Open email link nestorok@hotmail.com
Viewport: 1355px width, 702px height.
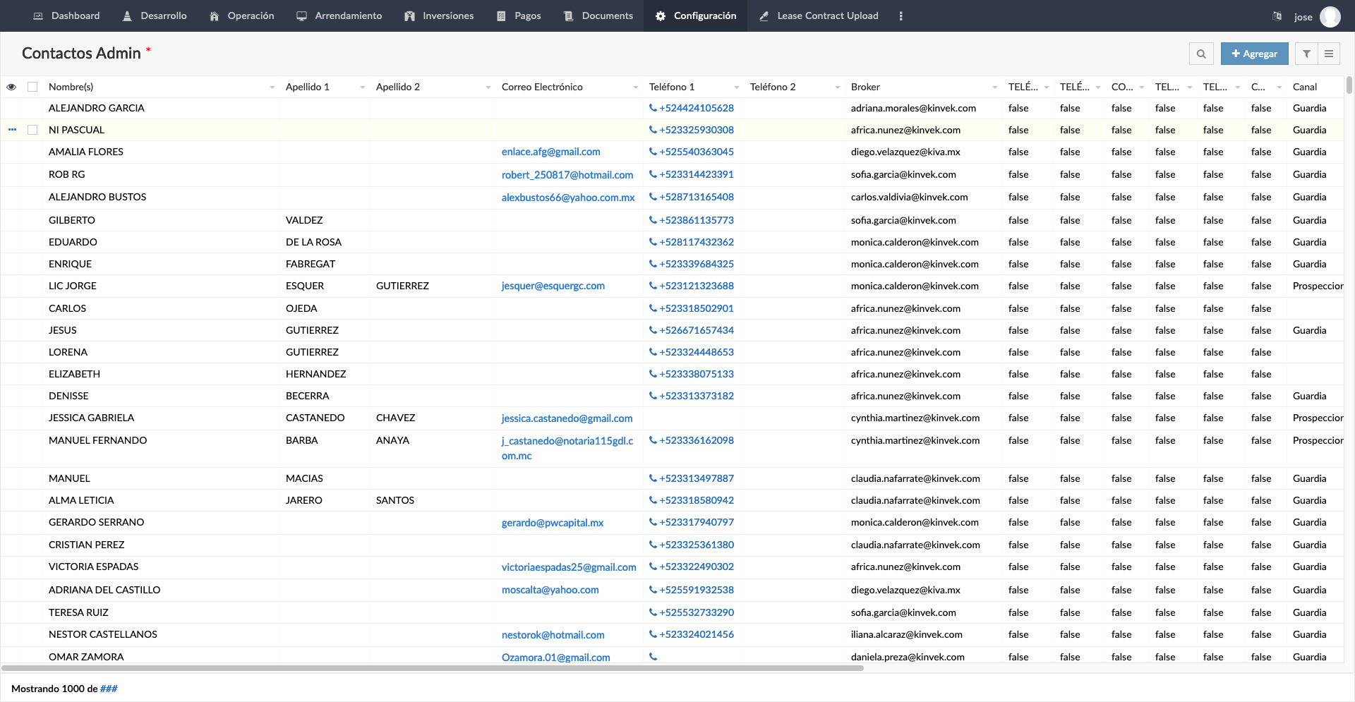553,635
